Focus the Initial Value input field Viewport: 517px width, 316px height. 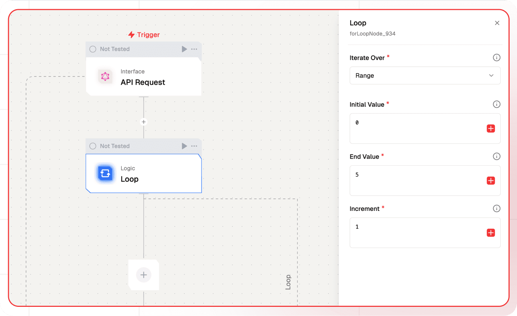point(425,128)
